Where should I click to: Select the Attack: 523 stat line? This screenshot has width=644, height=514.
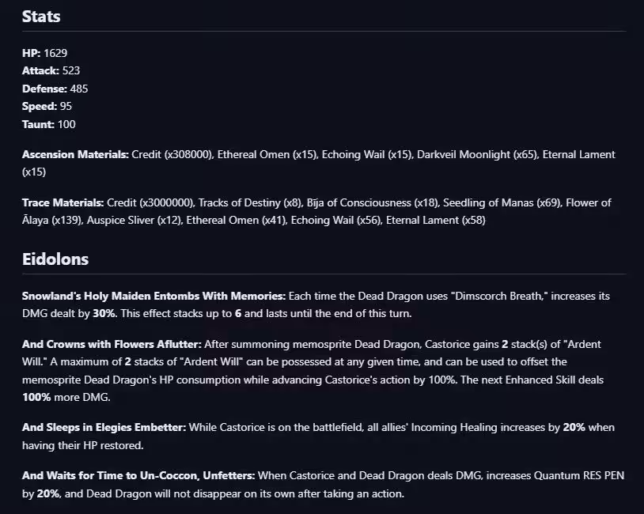(x=51, y=70)
